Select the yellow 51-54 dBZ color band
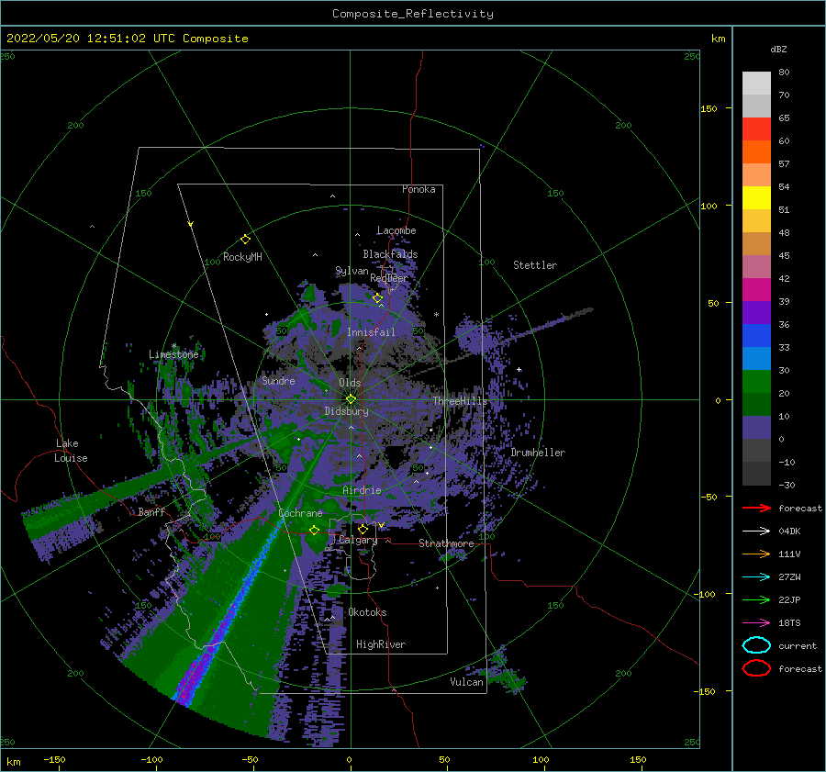Image resolution: width=826 pixels, height=772 pixels. click(756, 198)
